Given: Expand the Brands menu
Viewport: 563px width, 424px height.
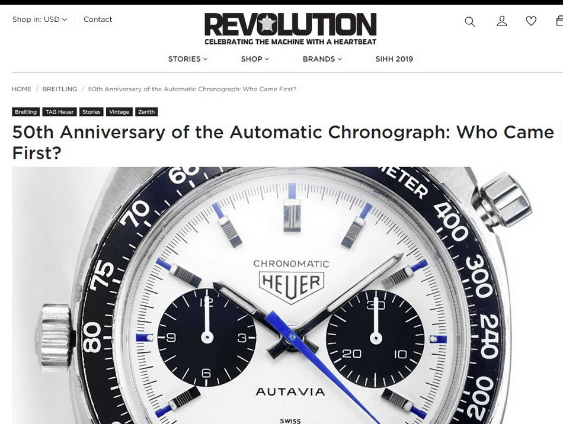Looking at the screenshot, I should click(322, 59).
